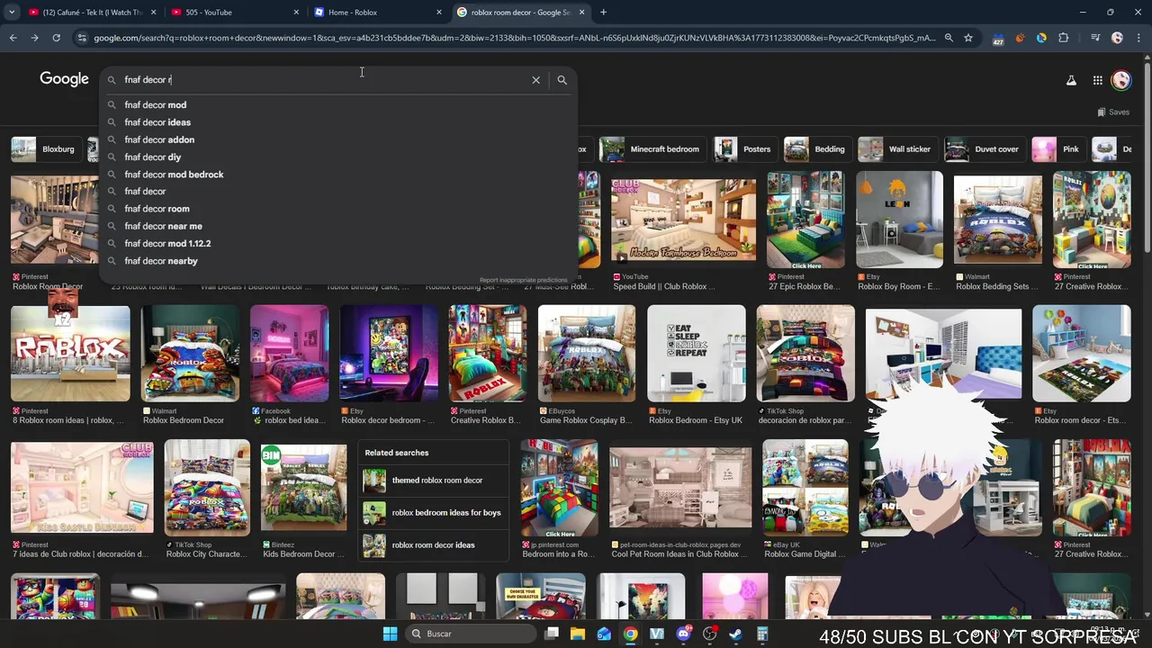Choose suggestion 'fnaf decor mod 1.12.2'
The height and width of the screenshot is (648, 1152).
(x=337, y=244)
